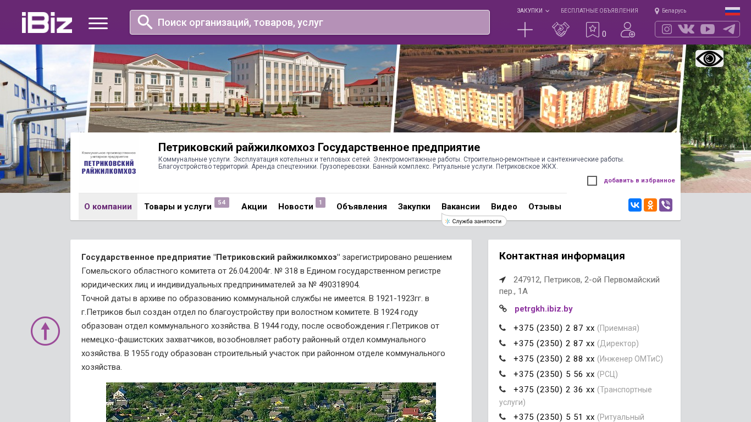Show the РСЦ phone number
The height and width of the screenshot is (422, 751).
click(x=554, y=374)
